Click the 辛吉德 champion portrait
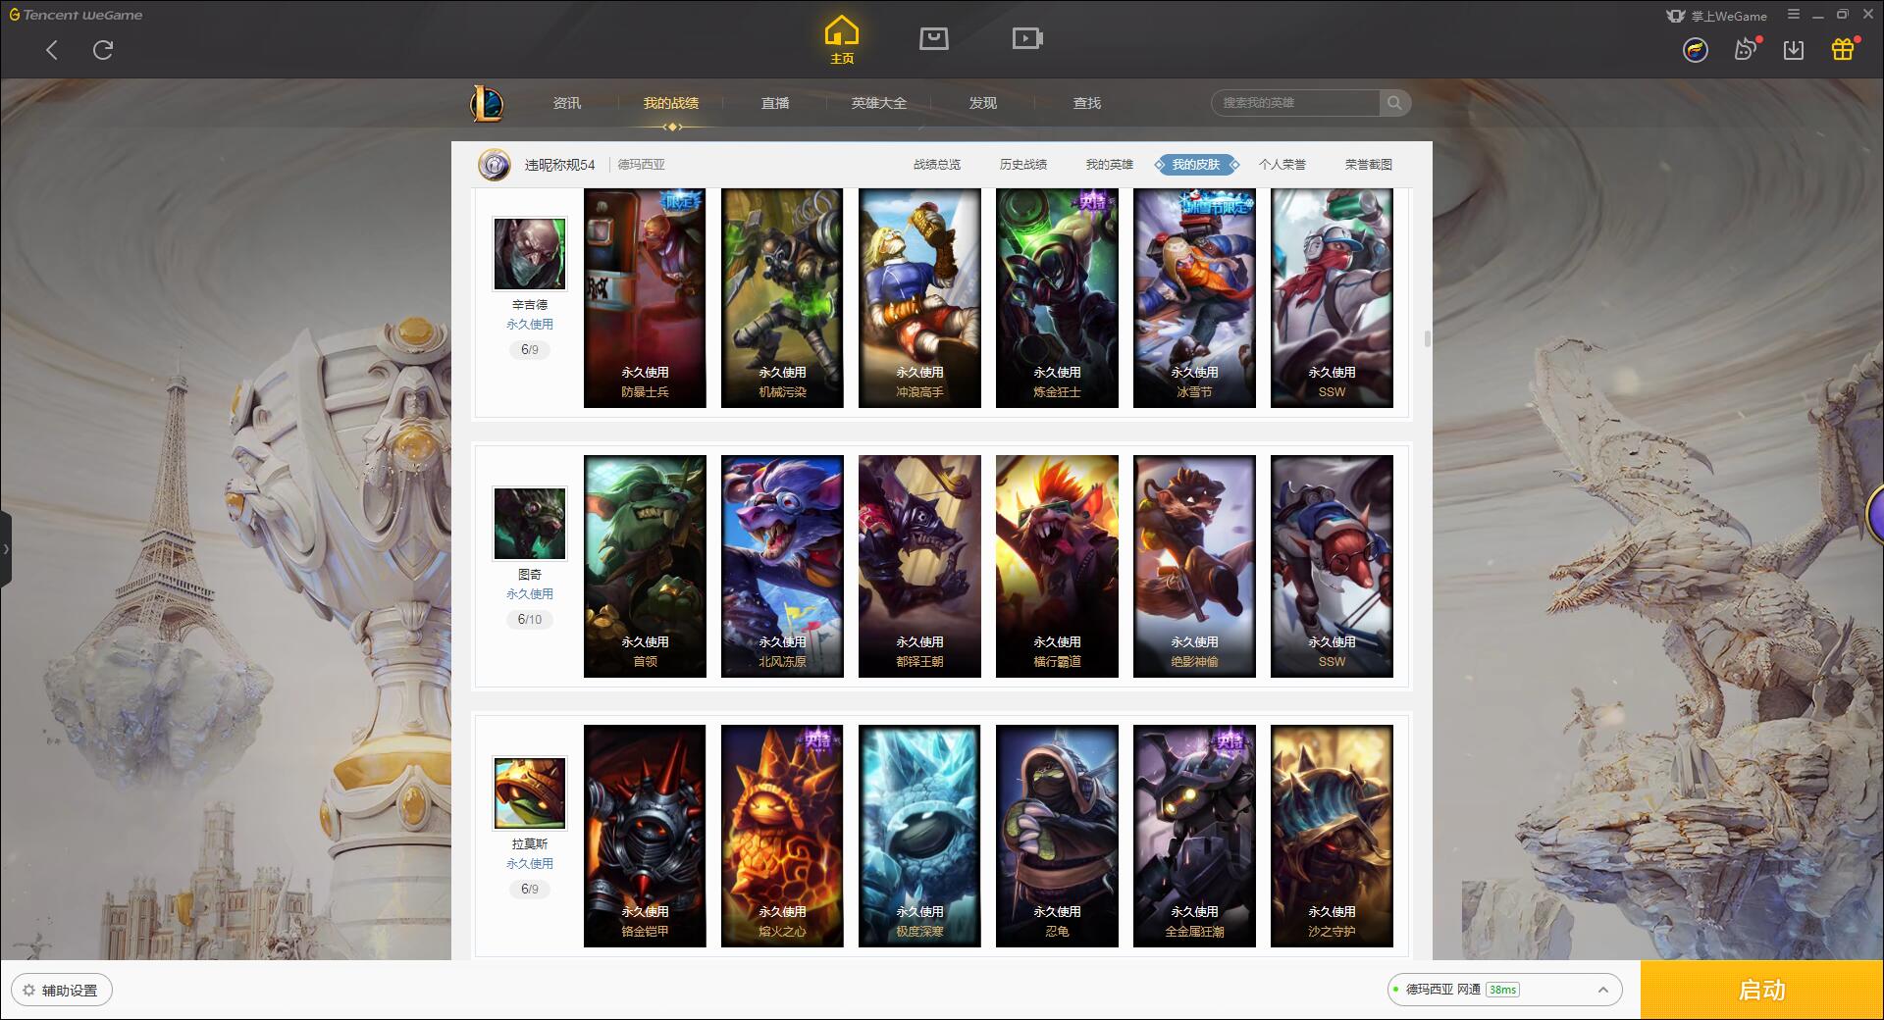Viewport: 1884px width, 1020px height. [530, 254]
